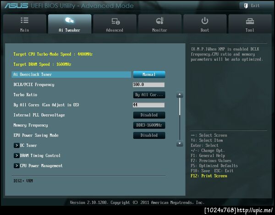The height and width of the screenshot is (215, 275).
Task: Open the Ai Overclock Tuner Manual dropdown
Action: pyautogui.click(x=149, y=75)
